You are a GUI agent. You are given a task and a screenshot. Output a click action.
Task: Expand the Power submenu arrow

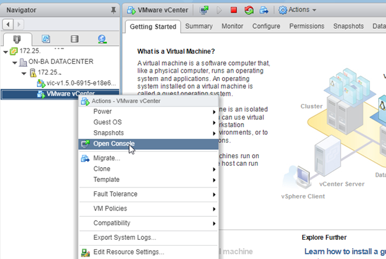pos(214,112)
